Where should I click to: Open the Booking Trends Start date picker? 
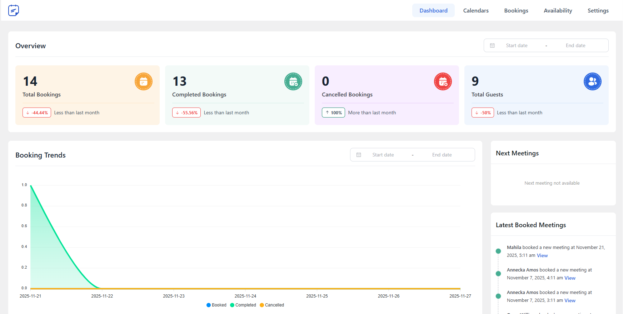(x=383, y=155)
